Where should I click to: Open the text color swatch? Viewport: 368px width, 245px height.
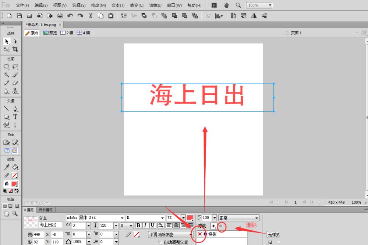[190, 217]
